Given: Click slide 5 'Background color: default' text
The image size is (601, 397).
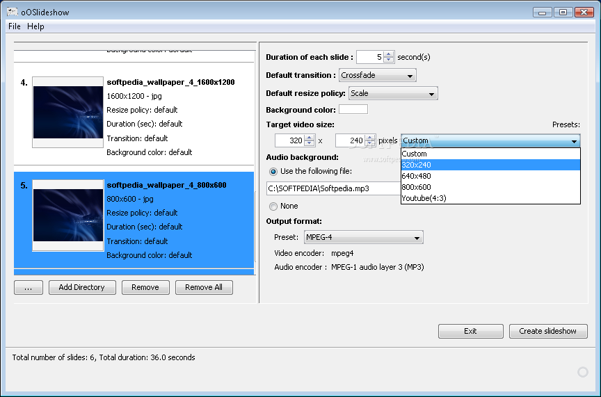Looking at the screenshot, I should [150, 255].
